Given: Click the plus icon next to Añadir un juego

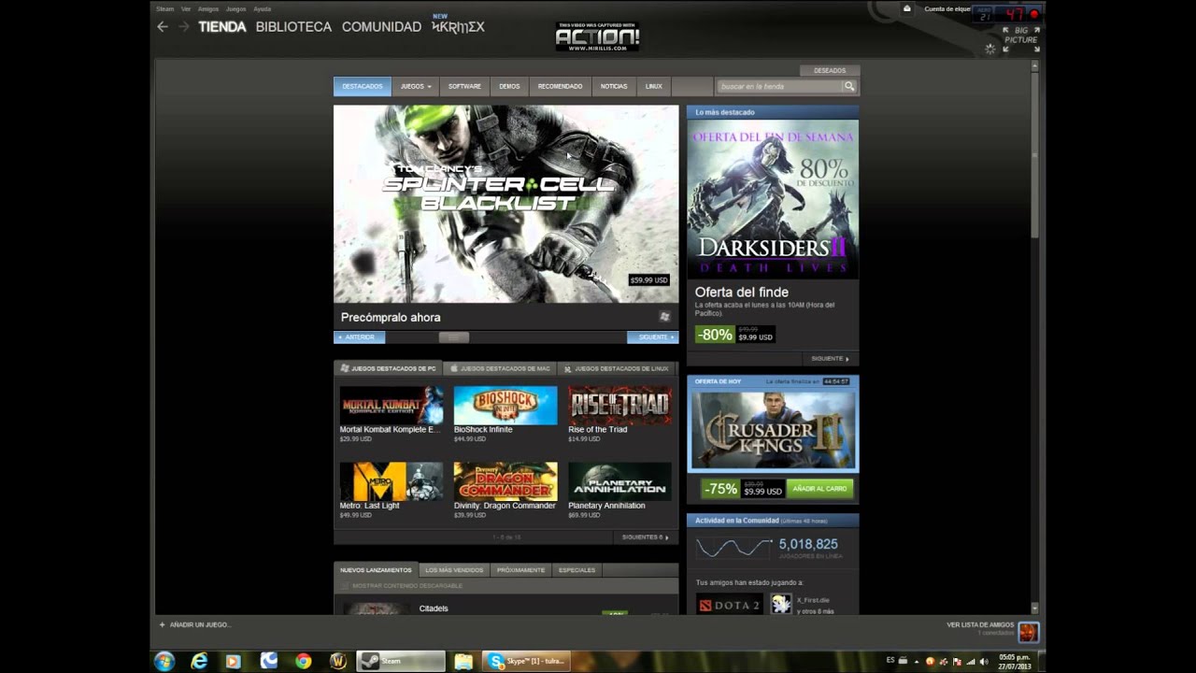Looking at the screenshot, I should 162,624.
